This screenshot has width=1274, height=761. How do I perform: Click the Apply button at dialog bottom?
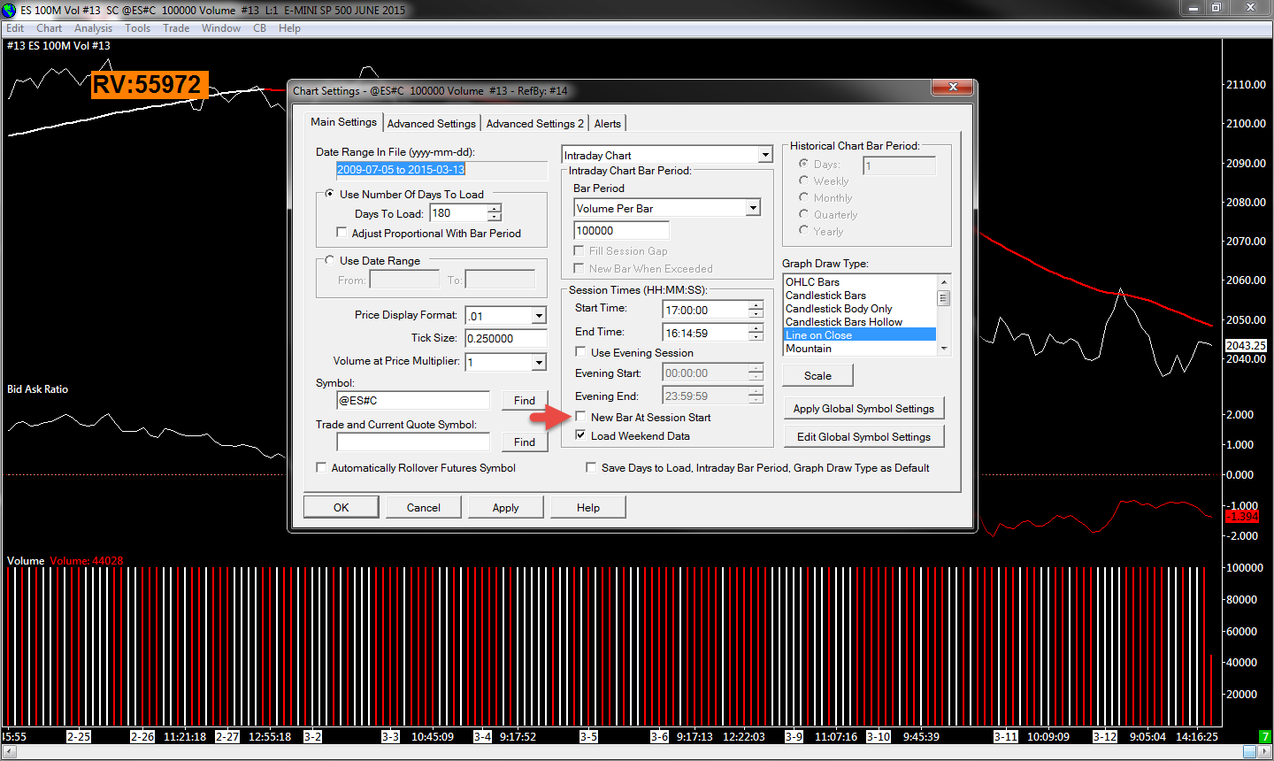(506, 507)
